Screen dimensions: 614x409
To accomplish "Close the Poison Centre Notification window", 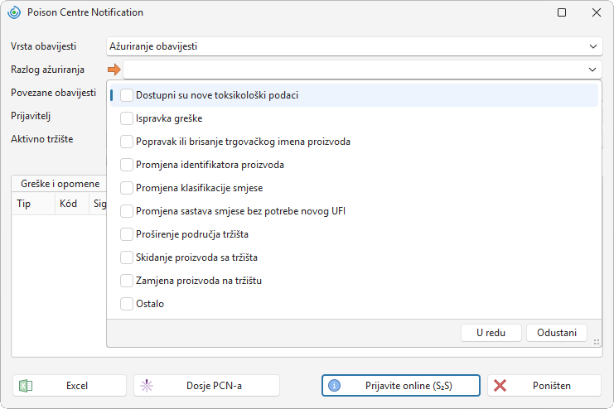I will point(597,12).
